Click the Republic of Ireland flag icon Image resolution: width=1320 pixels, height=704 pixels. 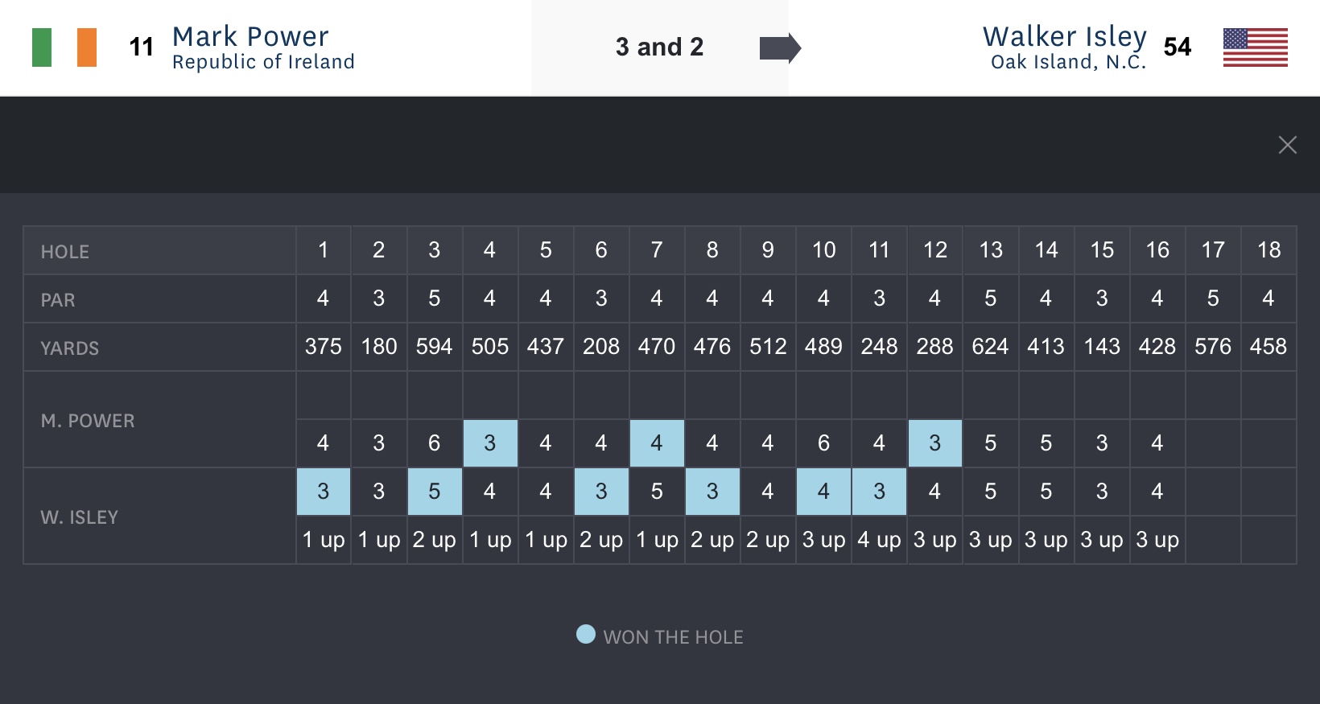64,47
